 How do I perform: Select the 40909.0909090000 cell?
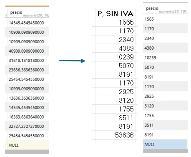(26, 51)
